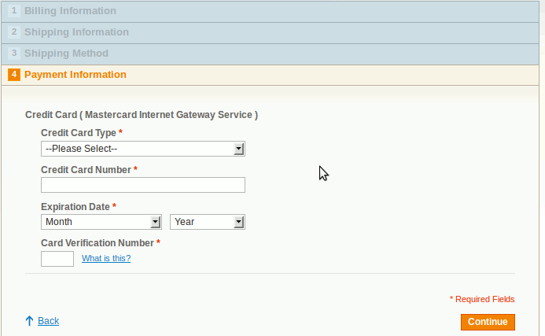Open the Shipping Method step header
Screen dimensions: 545x336
[x=270, y=54]
